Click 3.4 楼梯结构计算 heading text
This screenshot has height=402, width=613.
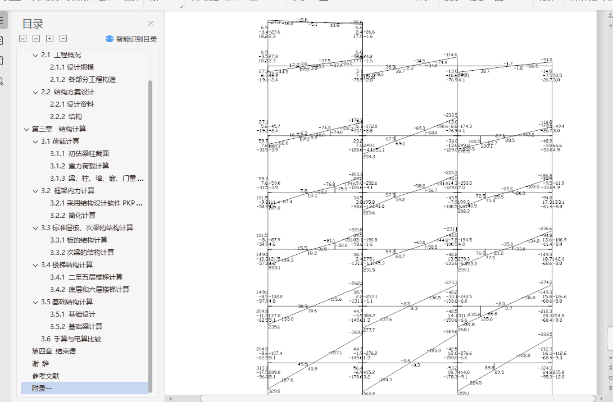coord(67,265)
